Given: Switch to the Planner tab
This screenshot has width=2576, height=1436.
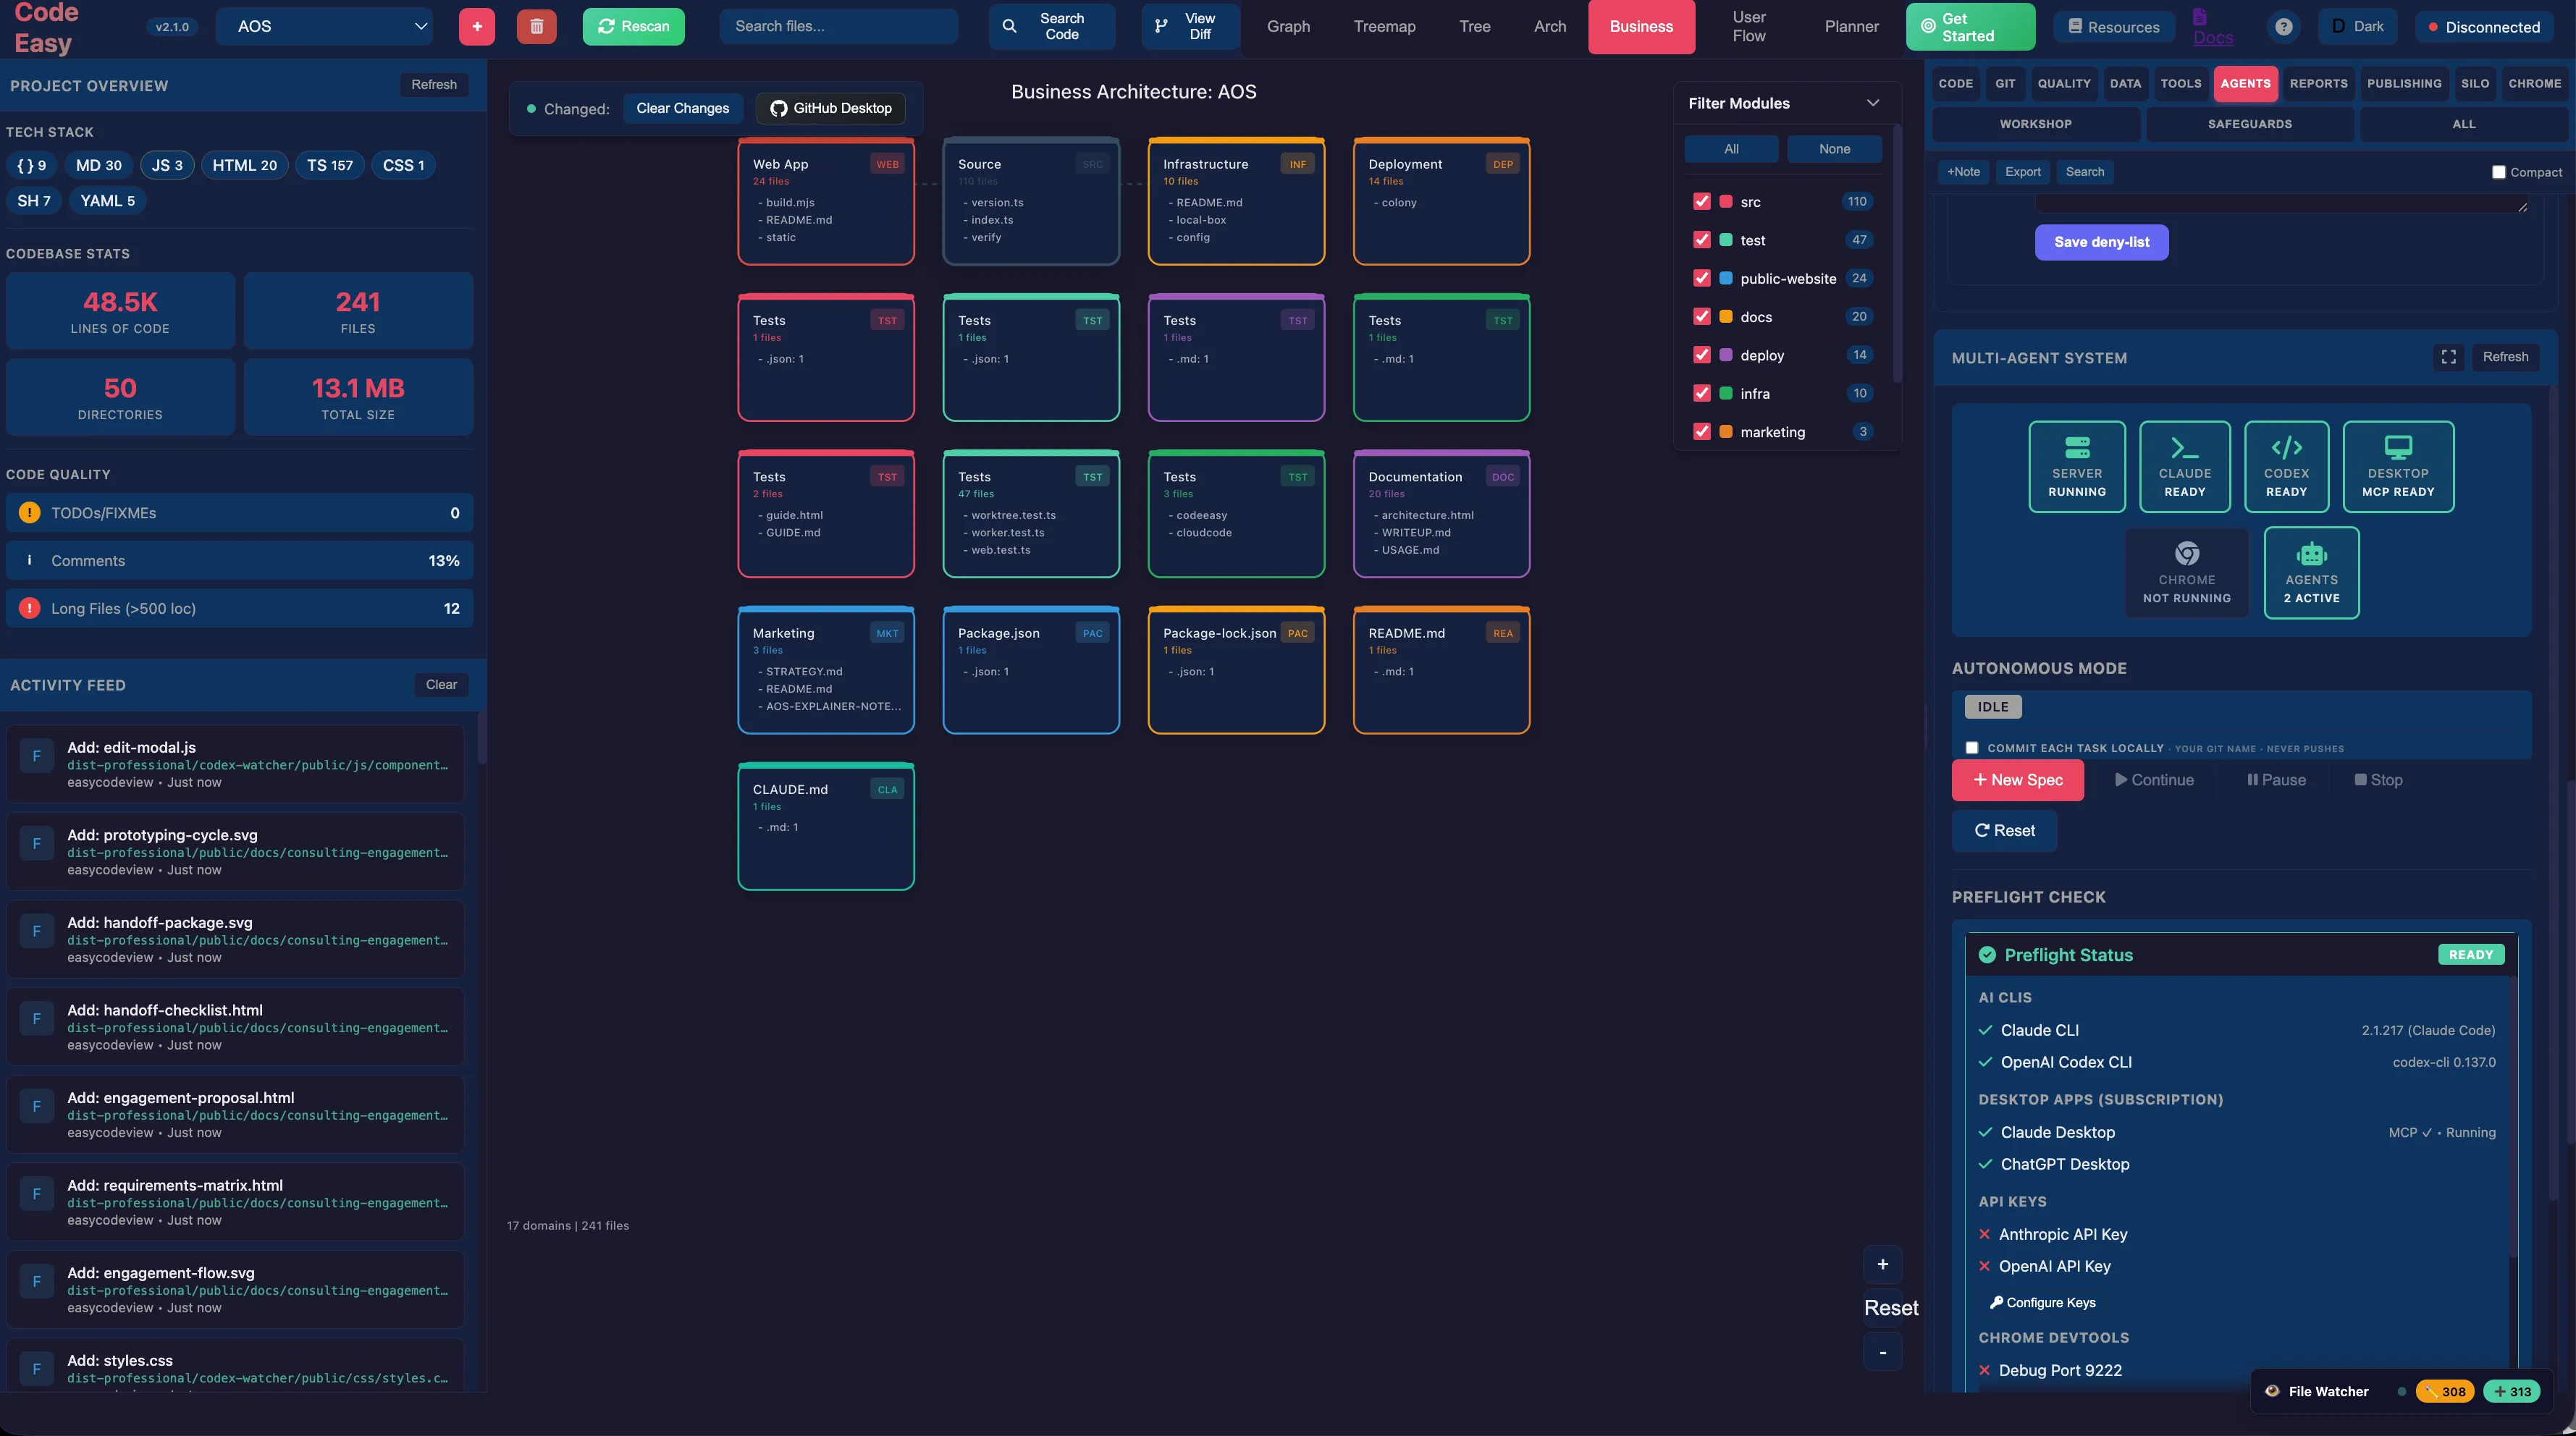Looking at the screenshot, I should 1851,27.
